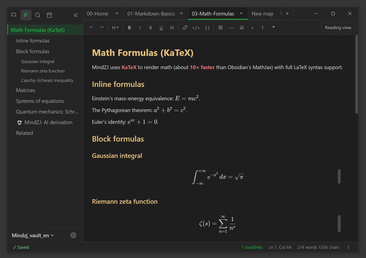Image resolution: width=366 pixels, height=258 pixels.
Task: Apply underline formatting
Action: coord(161,27)
